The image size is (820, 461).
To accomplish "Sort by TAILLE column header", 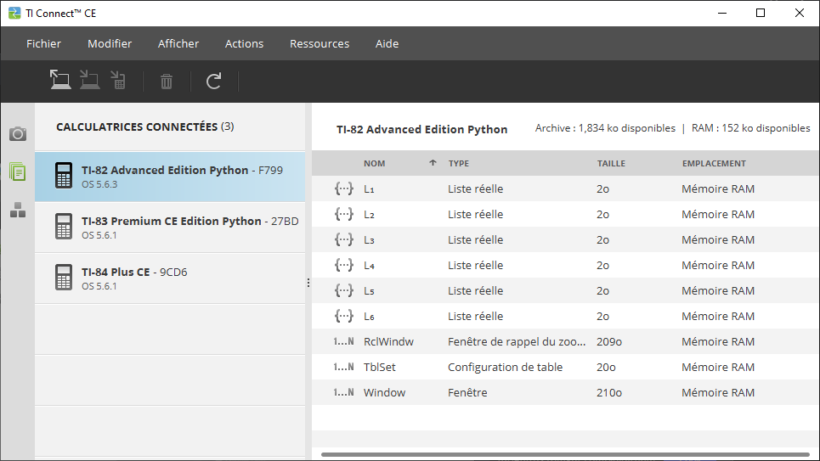I will (x=611, y=164).
